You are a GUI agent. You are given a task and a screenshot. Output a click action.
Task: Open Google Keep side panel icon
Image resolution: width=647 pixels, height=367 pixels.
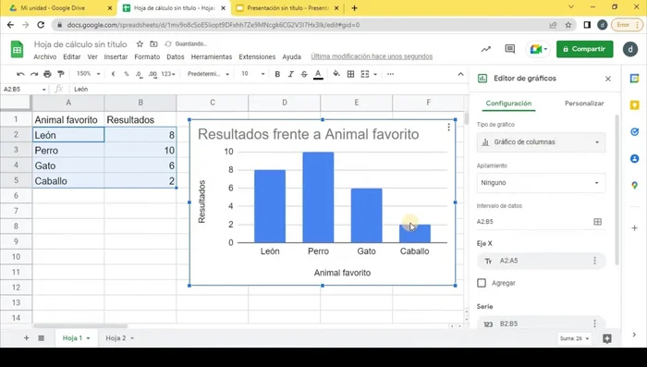(635, 105)
